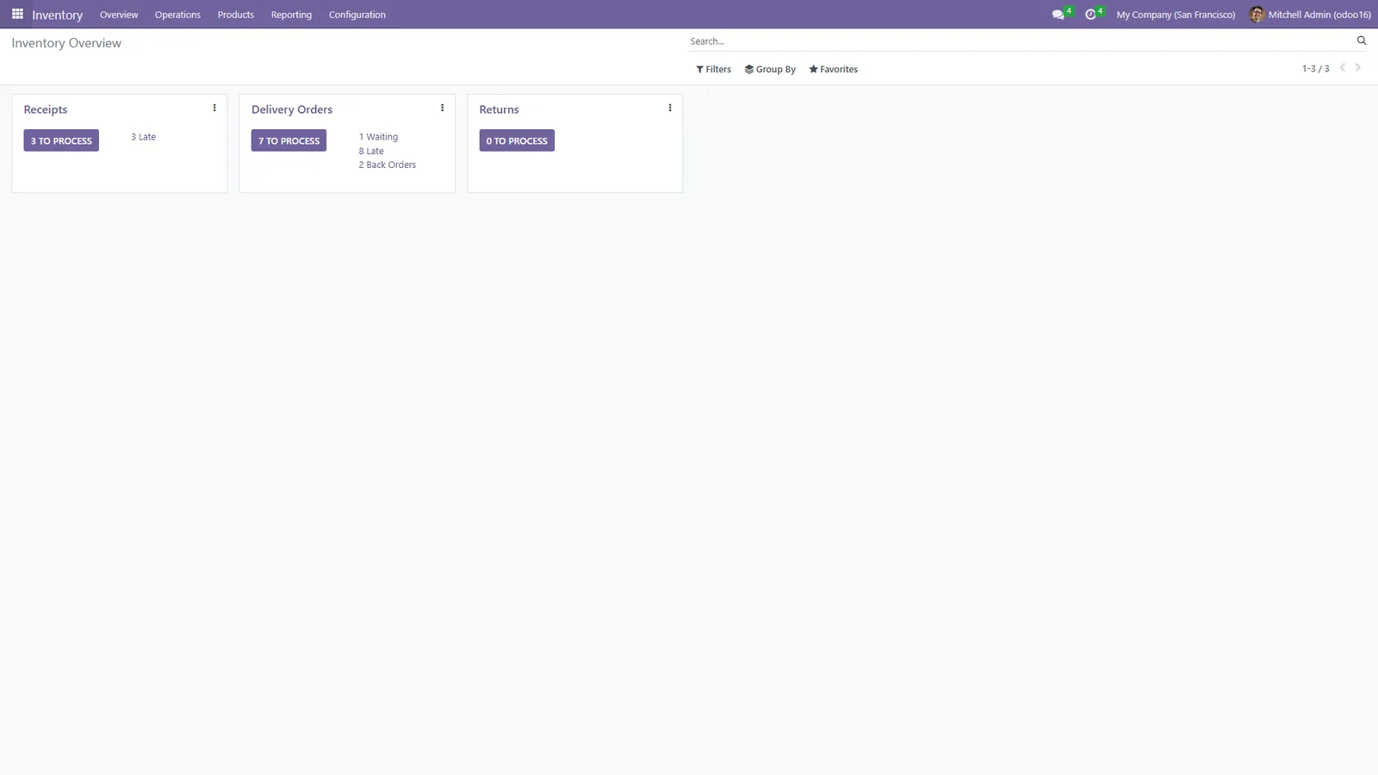This screenshot has height=775, width=1378.
Task: Open activities clock icon
Action: 1090,15
